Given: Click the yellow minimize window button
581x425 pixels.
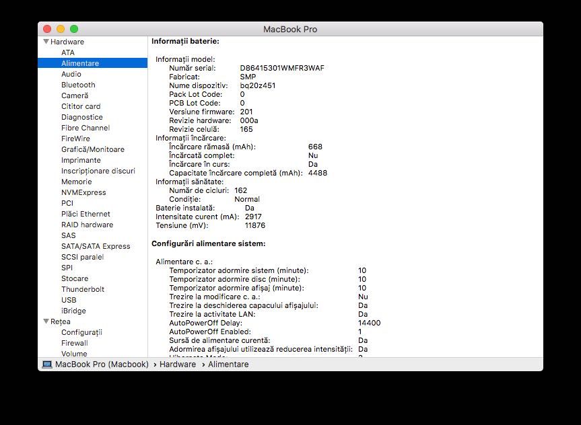Looking at the screenshot, I should (x=61, y=29).
